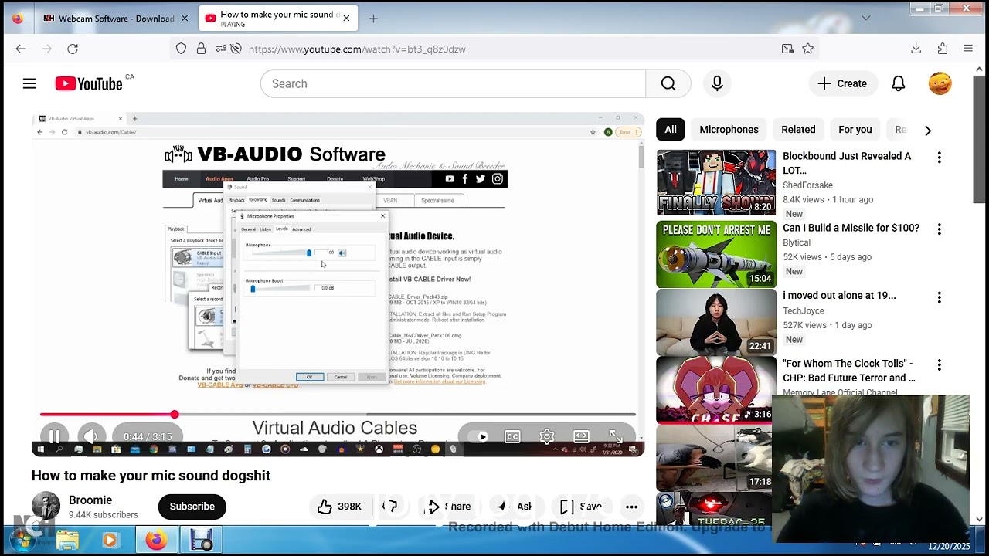
Task: Start voice search with microphone icon
Action: tap(717, 83)
